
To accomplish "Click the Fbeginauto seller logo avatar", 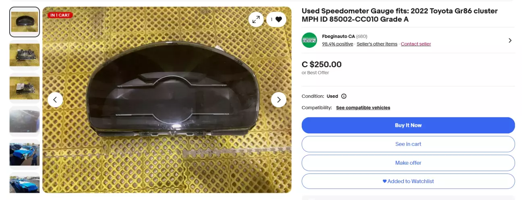I will click(309, 40).
